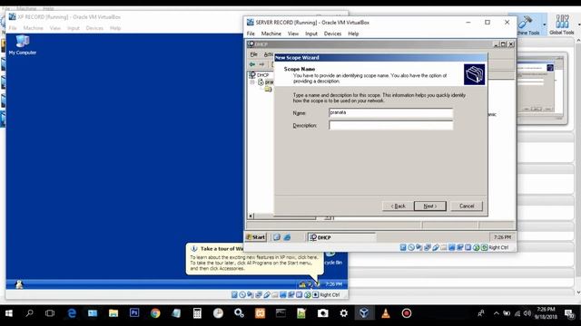
Task: Open View menu of SERVER RECORD window
Action: pyautogui.click(x=293, y=34)
